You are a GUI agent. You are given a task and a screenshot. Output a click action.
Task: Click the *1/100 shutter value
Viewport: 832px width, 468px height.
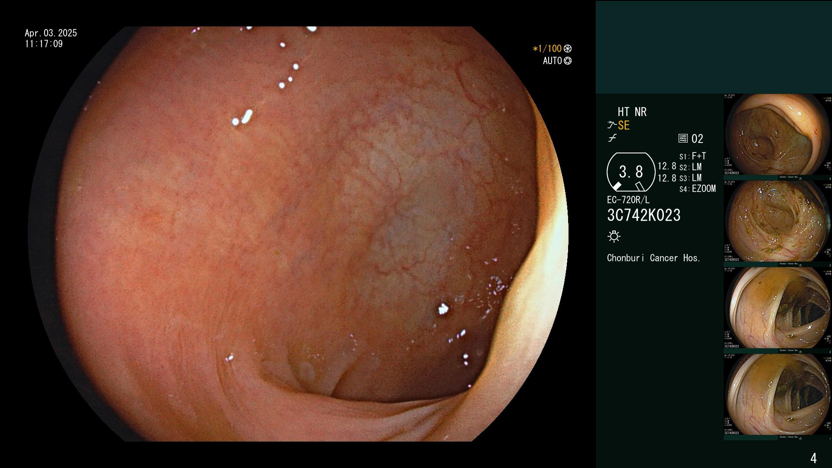click(x=547, y=49)
